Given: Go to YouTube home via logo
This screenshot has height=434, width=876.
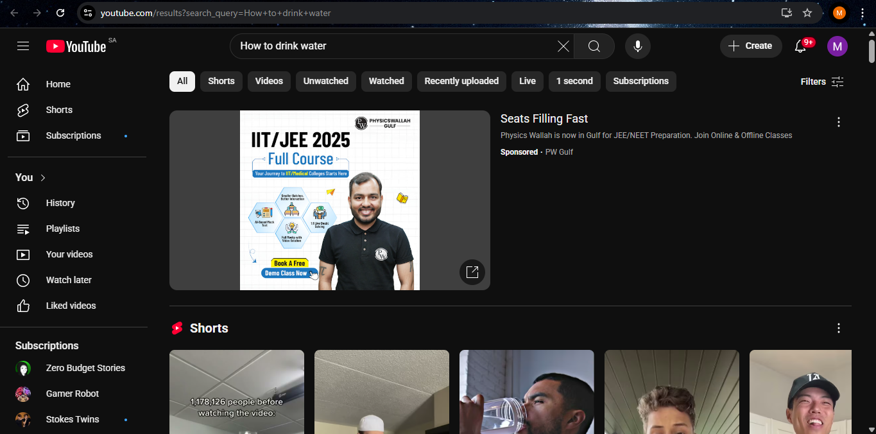Looking at the screenshot, I should click(76, 46).
